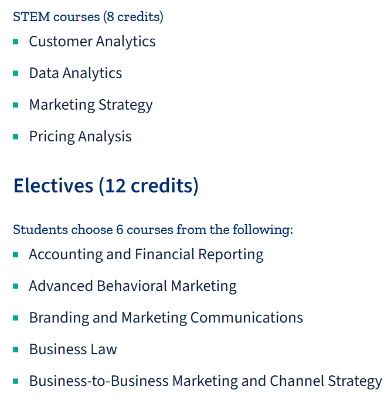391x400 pixels.
Task: Click Business-to-Business Marketing and Channel Strategy
Action: pyautogui.click(x=205, y=381)
